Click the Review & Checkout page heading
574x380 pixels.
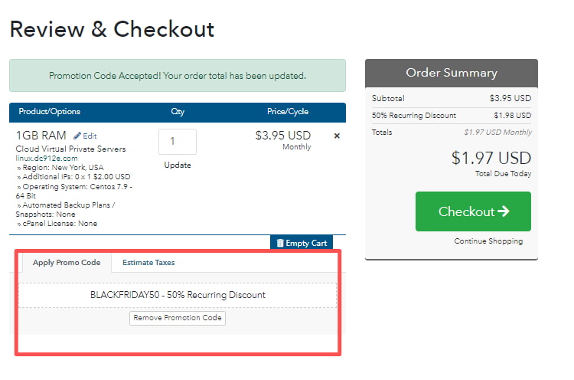[x=112, y=30]
